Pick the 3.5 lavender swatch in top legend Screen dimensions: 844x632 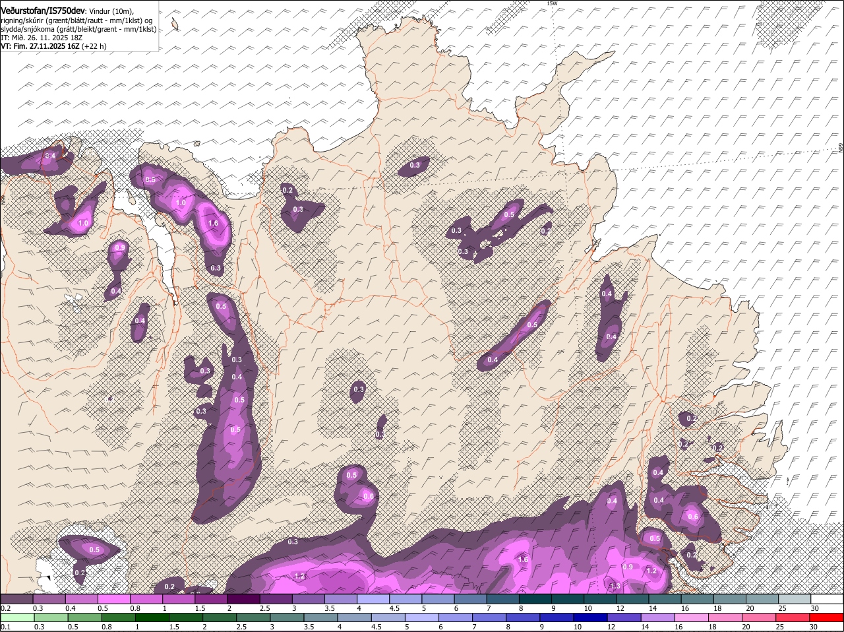coord(340,599)
